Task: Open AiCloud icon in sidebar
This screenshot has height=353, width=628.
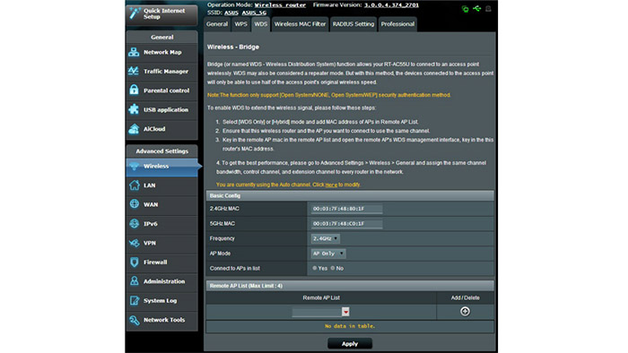Action: click(x=134, y=129)
